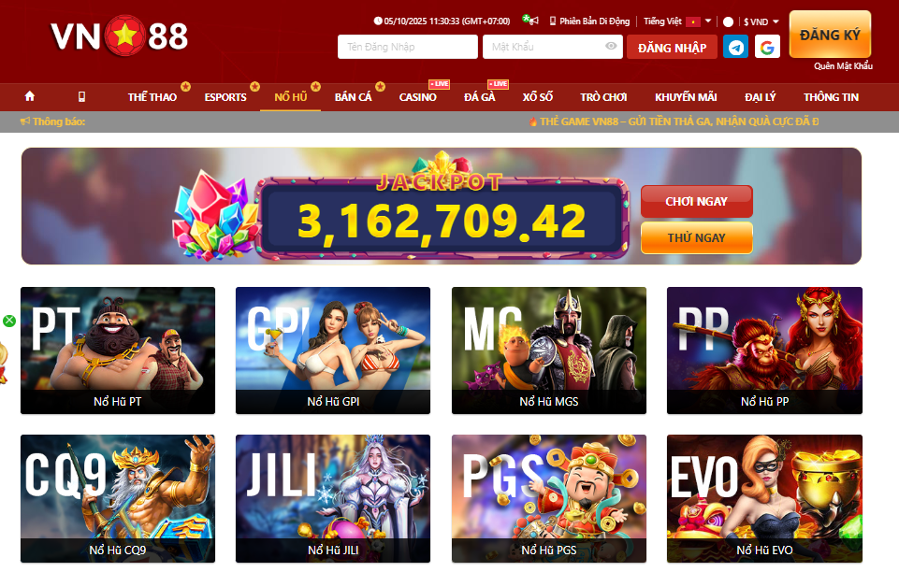Select the CASINO menu tab
The width and height of the screenshot is (899, 572).
tap(418, 97)
